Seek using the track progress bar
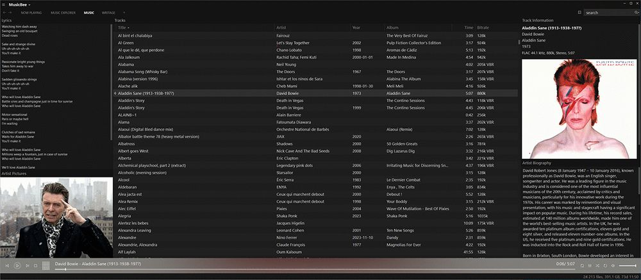 point(315,269)
